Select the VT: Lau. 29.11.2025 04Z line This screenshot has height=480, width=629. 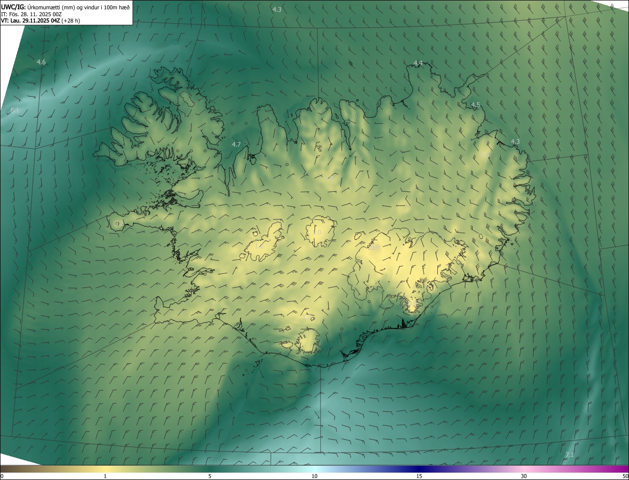(40, 21)
